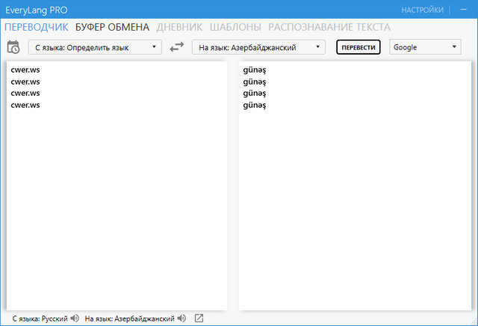Open the Распознавание текста tab
This screenshot has height=326, width=478.
tap(329, 27)
